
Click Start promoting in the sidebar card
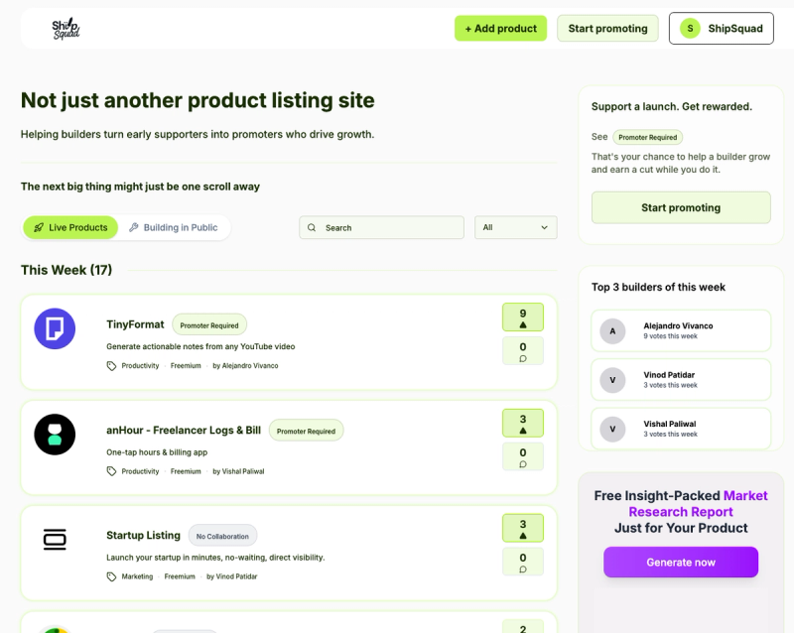pos(681,207)
